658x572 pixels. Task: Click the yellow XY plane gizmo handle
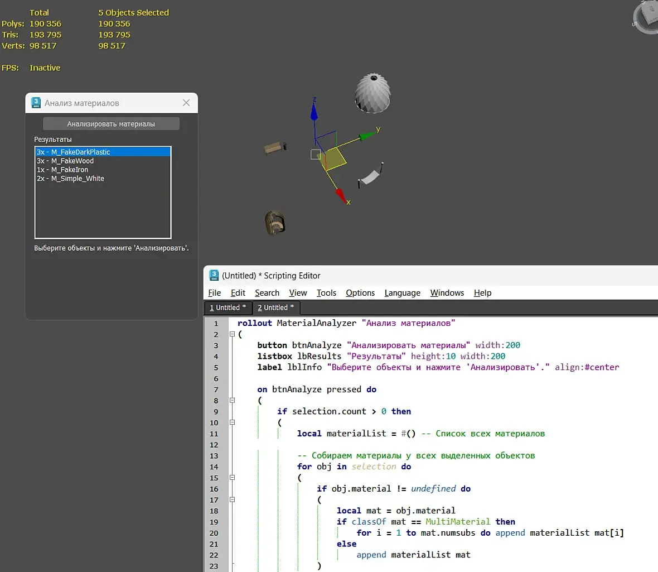335,158
